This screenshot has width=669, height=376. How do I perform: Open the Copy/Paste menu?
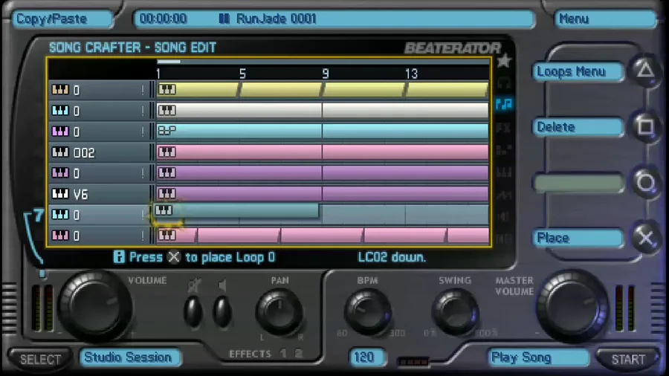click(62, 19)
